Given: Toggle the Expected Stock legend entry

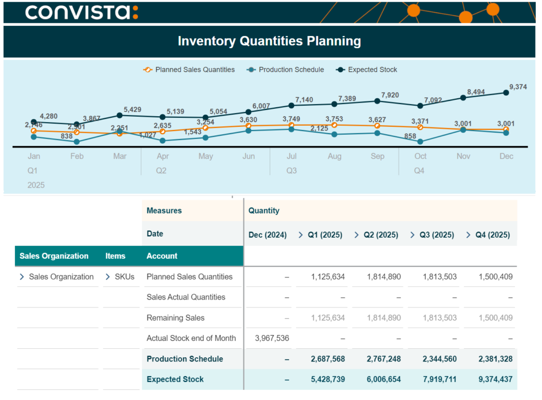Looking at the screenshot, I should tap(367, 70).
